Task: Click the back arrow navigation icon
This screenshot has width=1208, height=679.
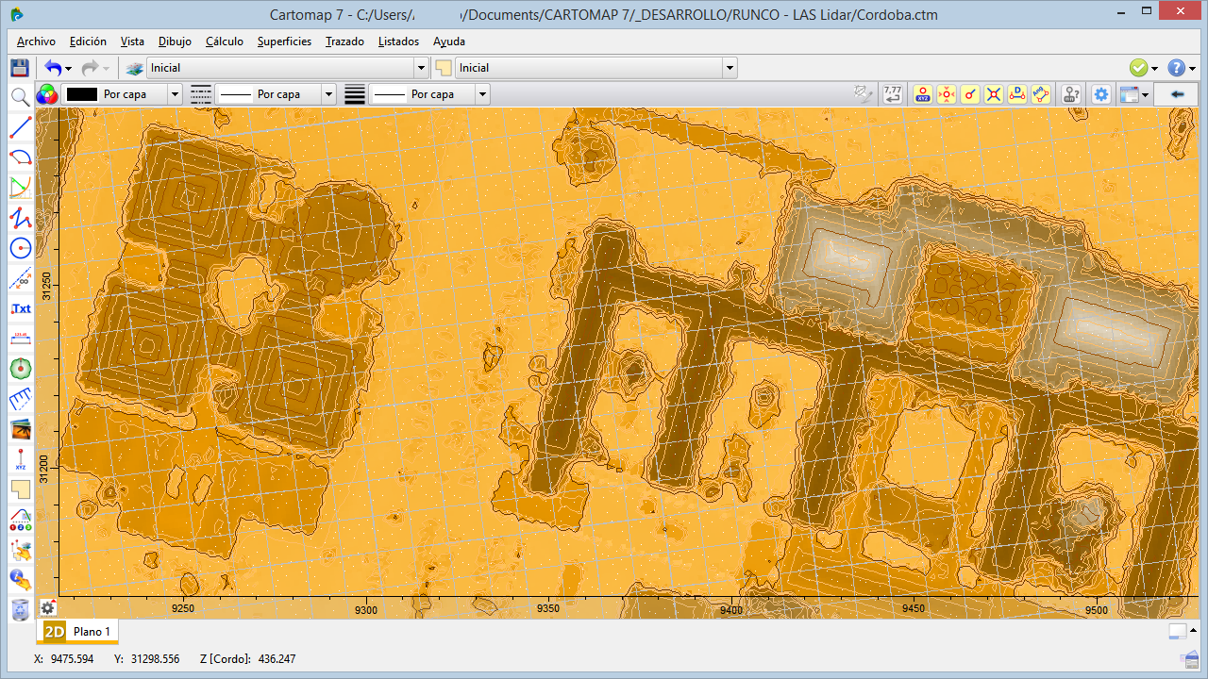Action: tap(1176, 93)
